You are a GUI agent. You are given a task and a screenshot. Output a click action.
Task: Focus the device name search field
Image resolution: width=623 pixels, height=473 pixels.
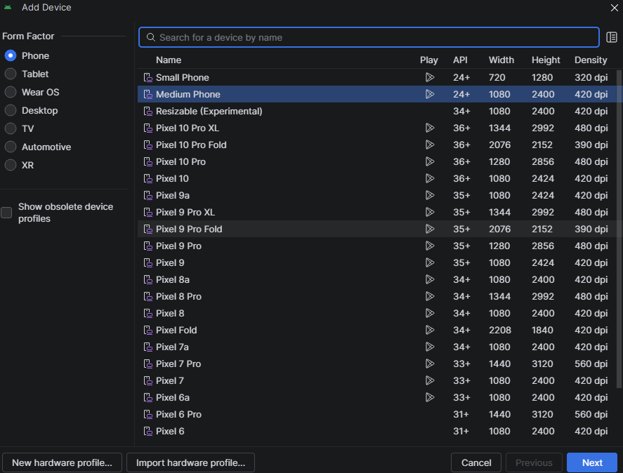coord(369,37)
